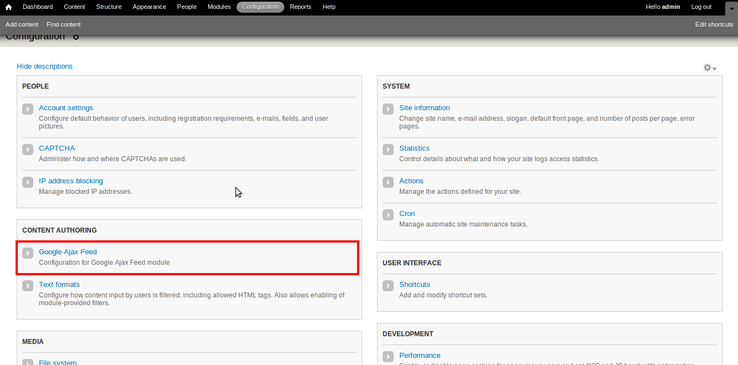Click the CONTENT AUTHORING section heading
The width and height of the screenshot is (738, 365).
[59, 230]
